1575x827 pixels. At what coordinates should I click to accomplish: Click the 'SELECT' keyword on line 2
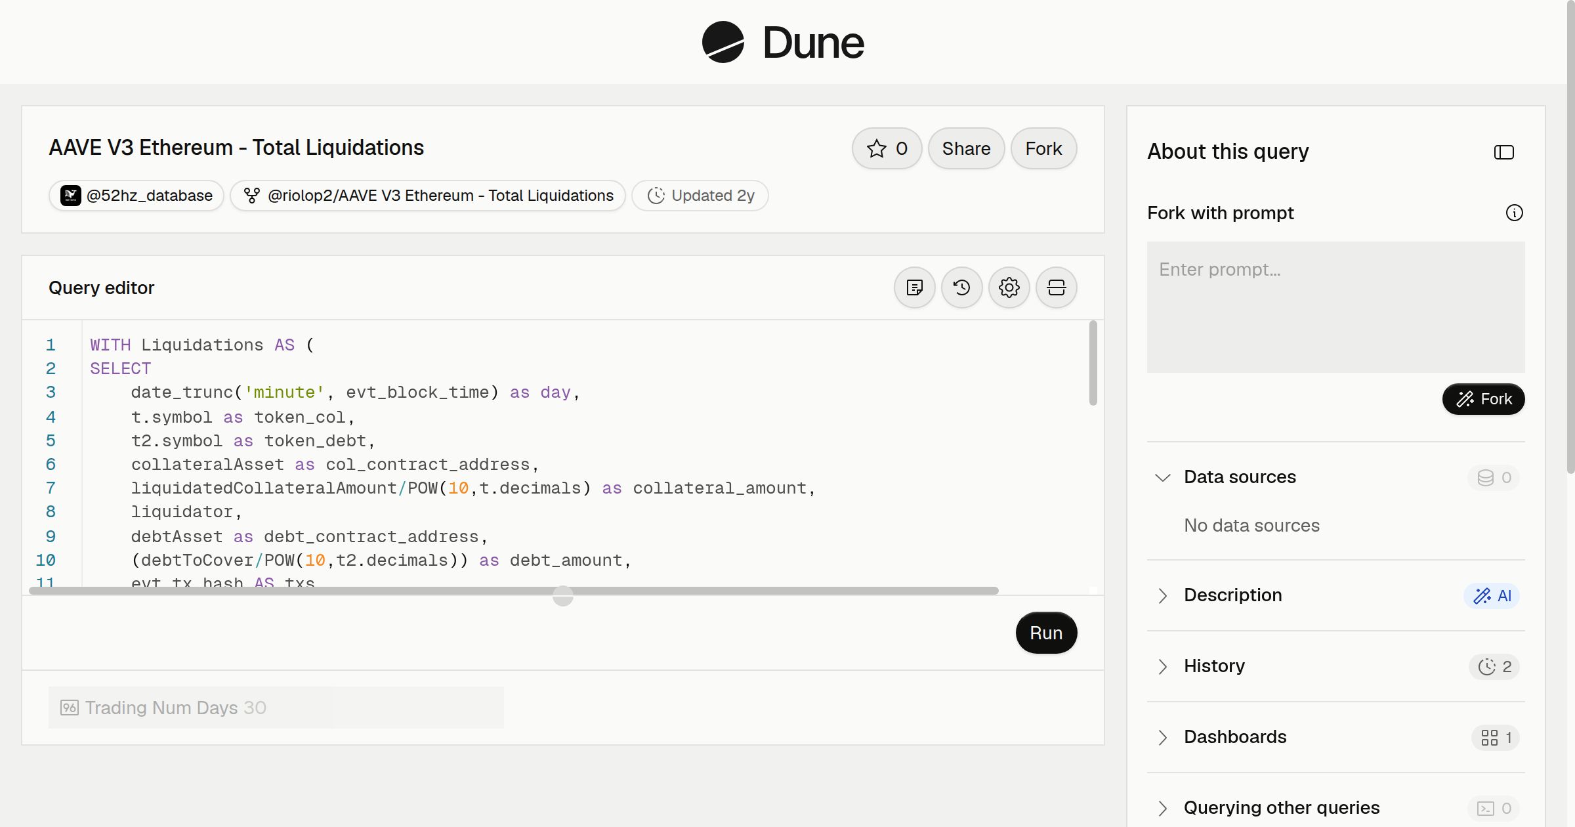121,369
